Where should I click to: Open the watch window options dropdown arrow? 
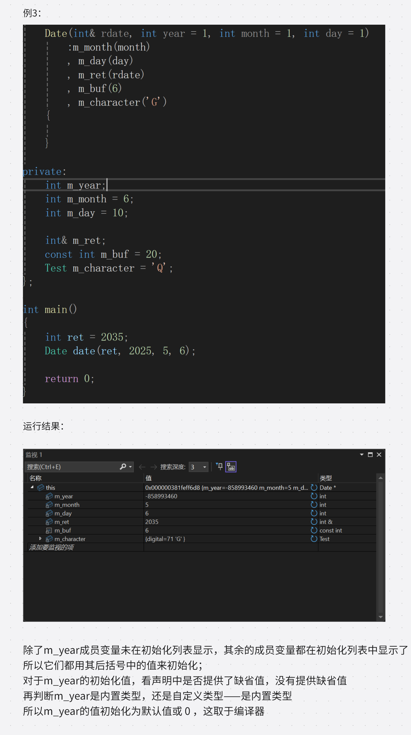tap(362, 455)
